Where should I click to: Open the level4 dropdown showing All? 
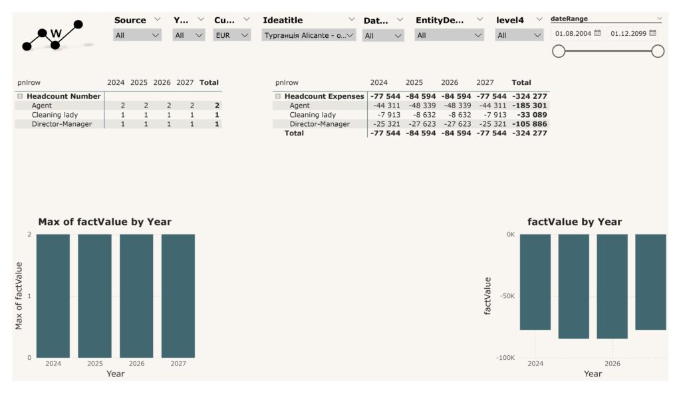[x=519, y=35]
